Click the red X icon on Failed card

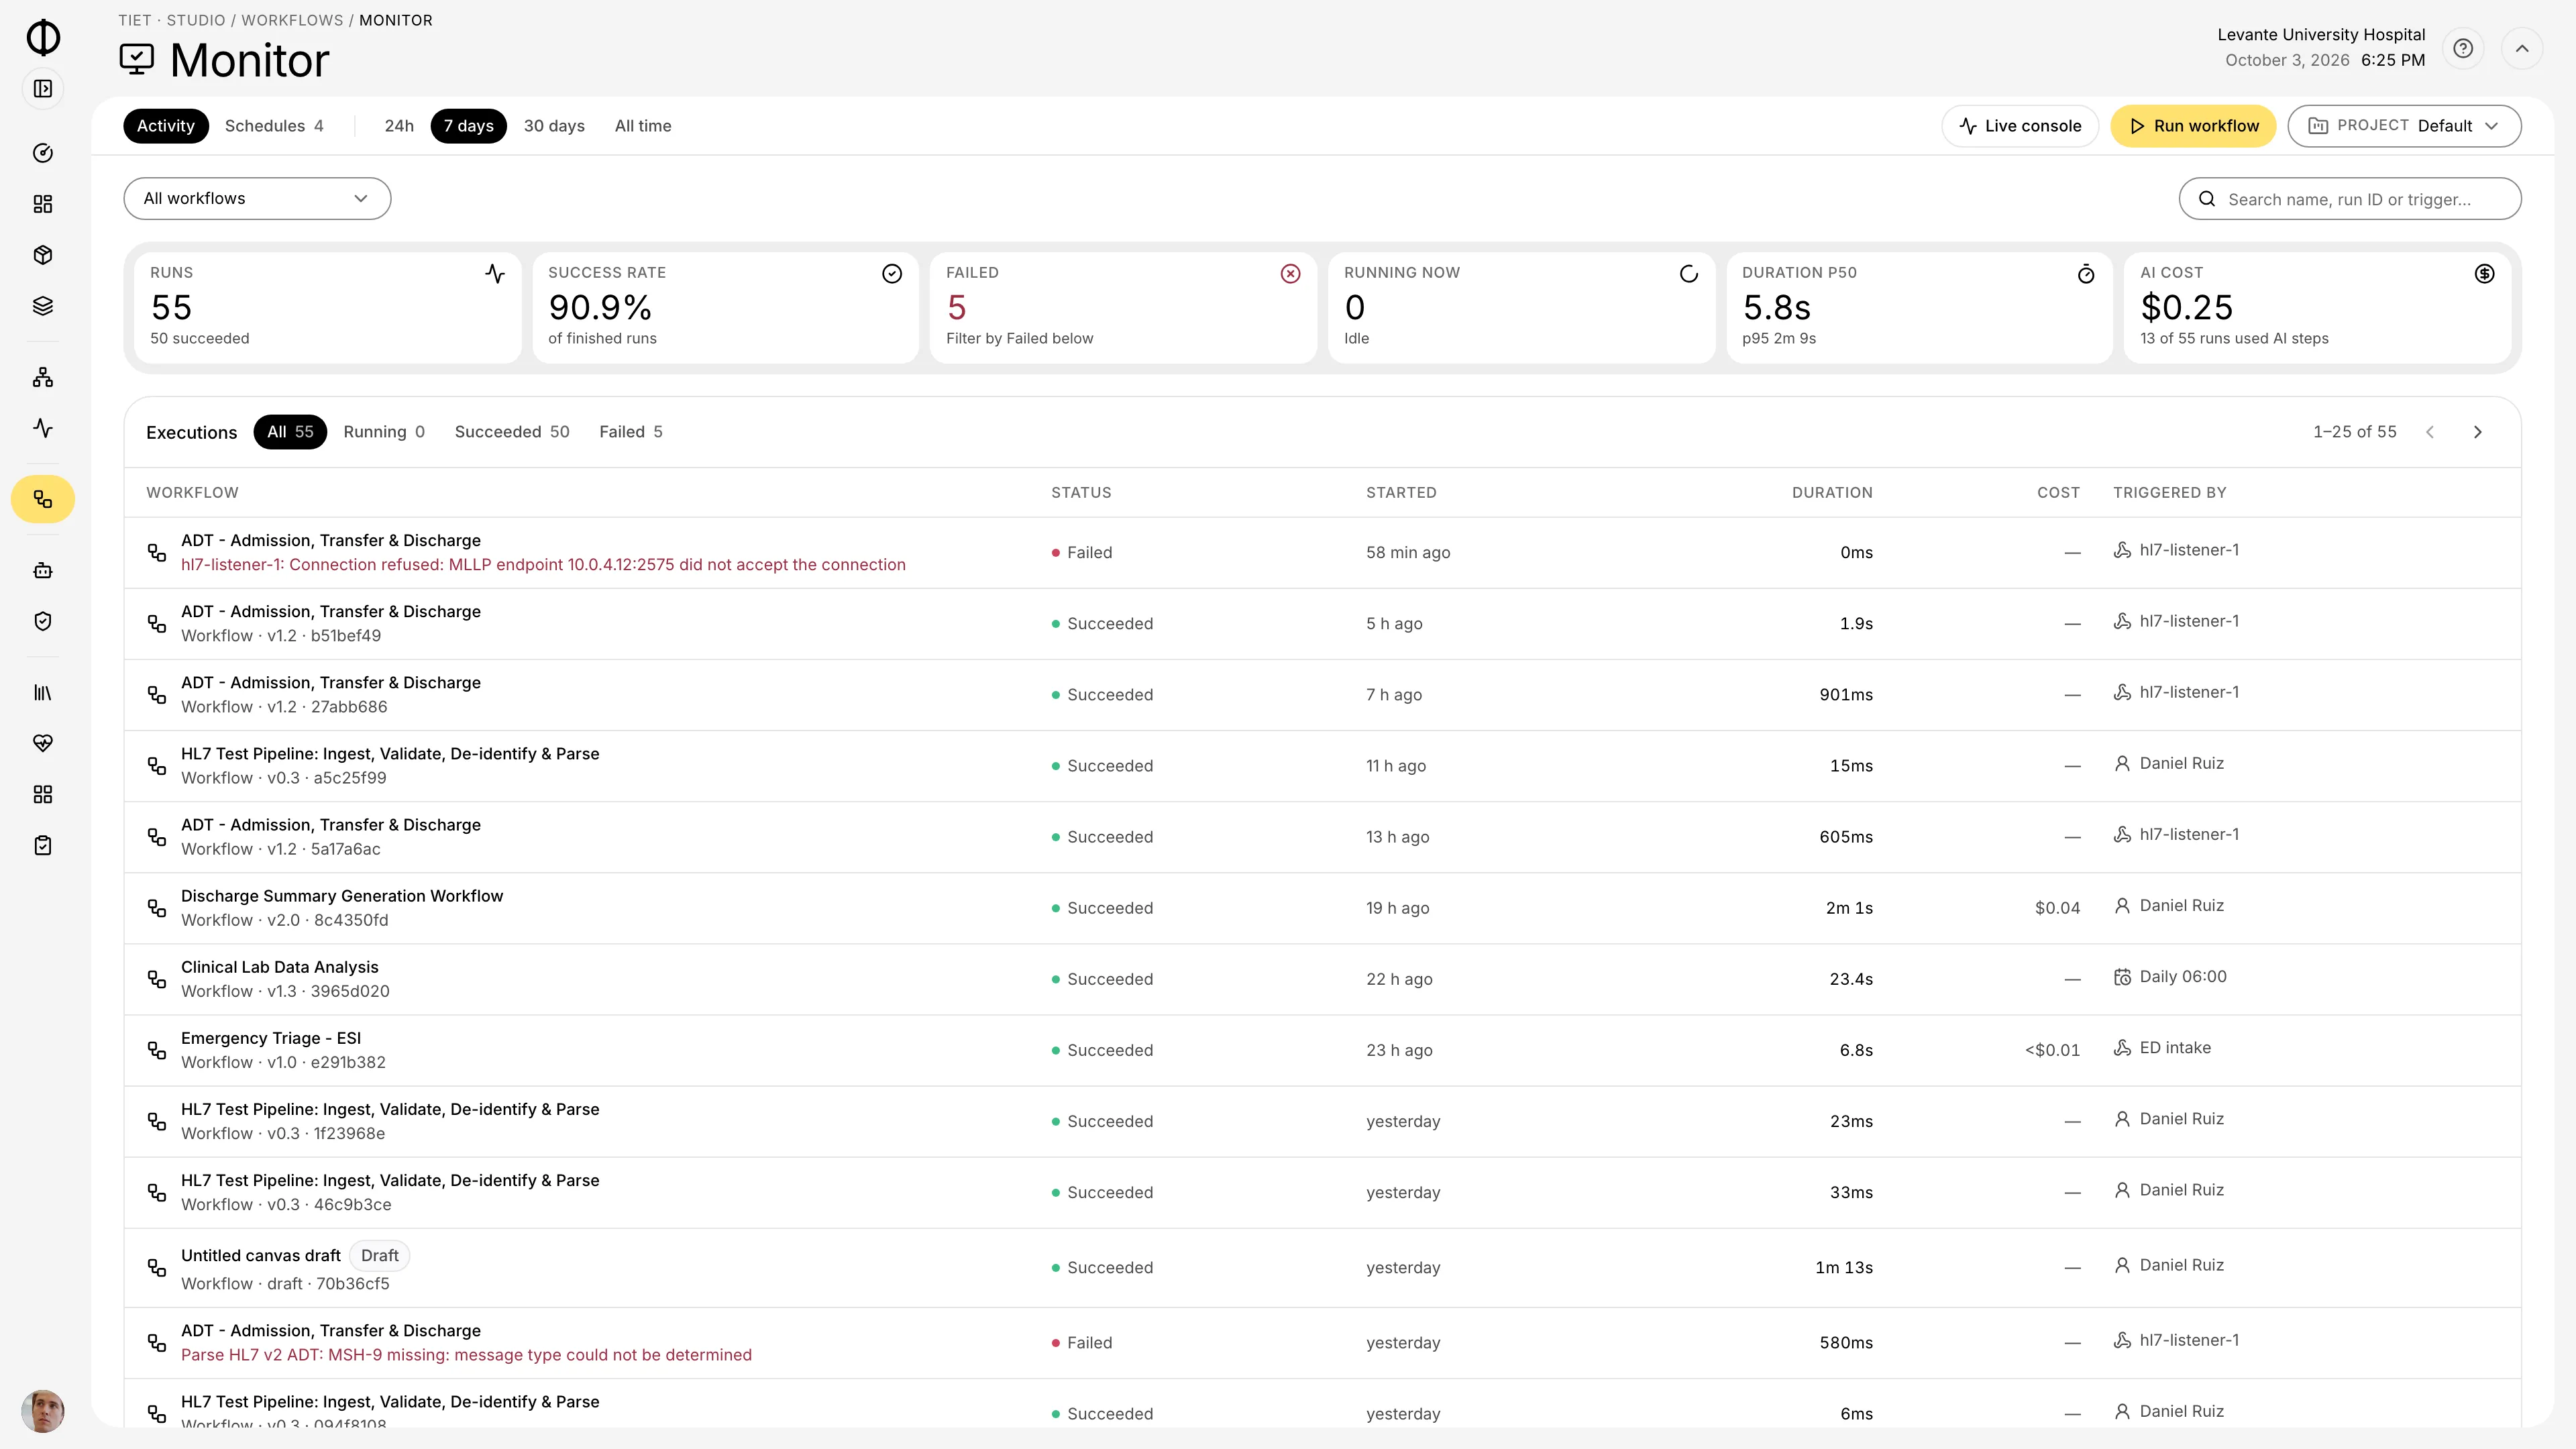point(1290,274)
